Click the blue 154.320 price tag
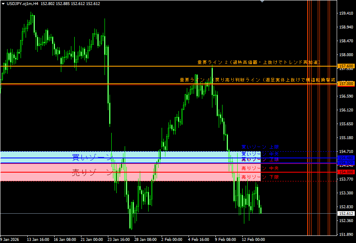Screen dimensions: 356x243 pos(346,163)
